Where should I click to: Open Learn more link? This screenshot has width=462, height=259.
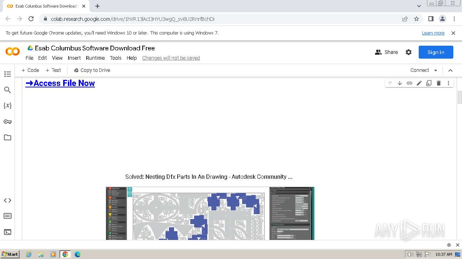tap(433, 33)
